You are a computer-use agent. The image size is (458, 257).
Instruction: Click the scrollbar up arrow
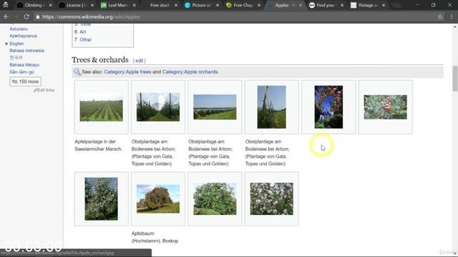click(x=455, y=26)
